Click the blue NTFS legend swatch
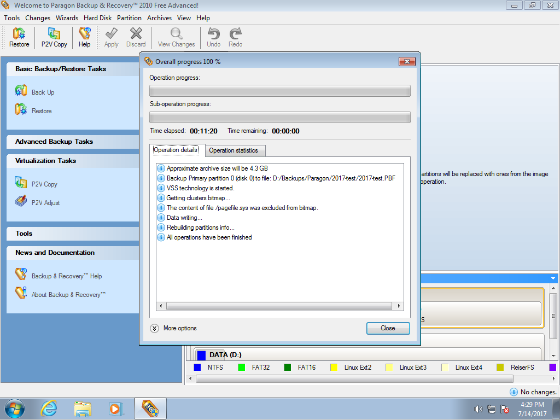This screenshot has height=420, width=560. pos(197,367)
